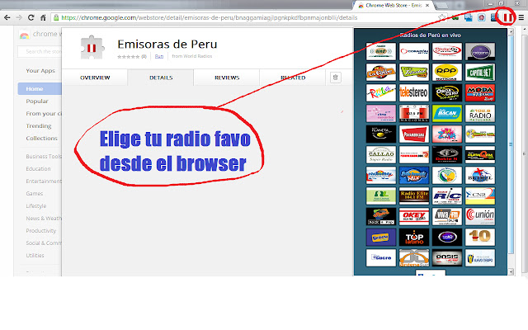Play the Sucre radio station
528x330 pixels.
381,258
